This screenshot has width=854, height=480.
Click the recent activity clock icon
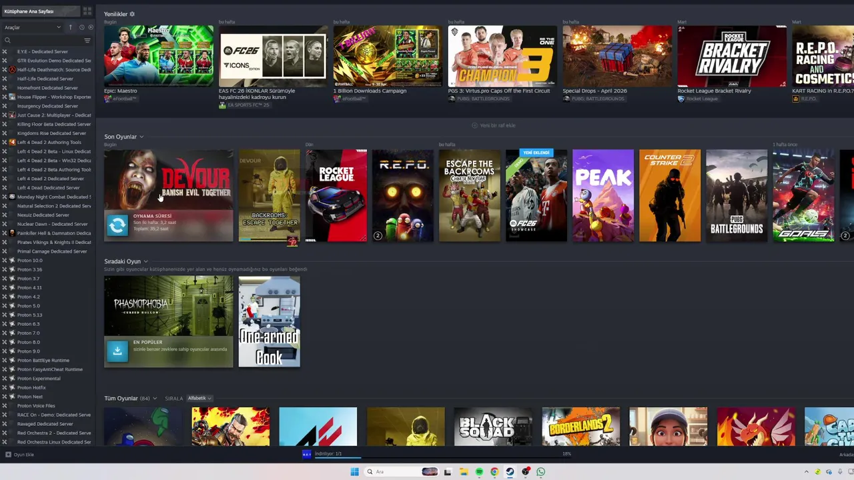81,27
